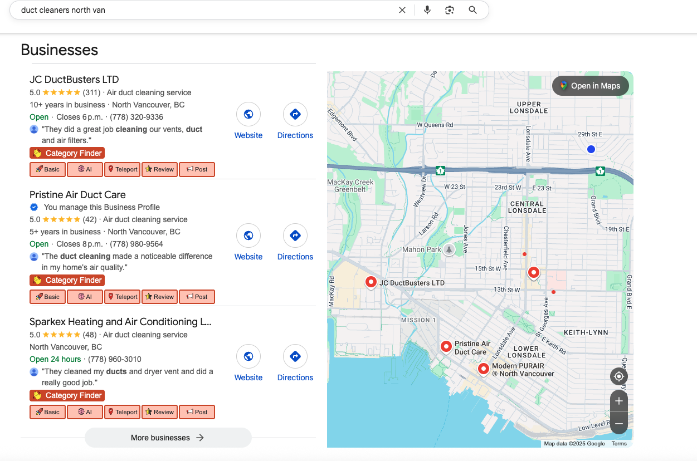697x461 pixels.
Task: Click the Post button under JC DuctBusters
Action: click(197, 169)
